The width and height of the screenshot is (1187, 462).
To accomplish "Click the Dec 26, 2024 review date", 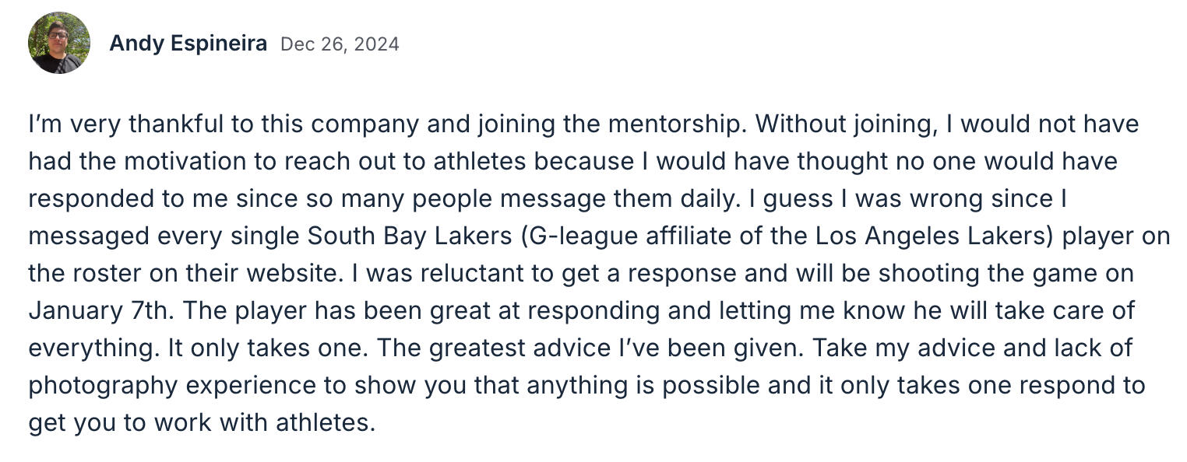I will [340, 44].
